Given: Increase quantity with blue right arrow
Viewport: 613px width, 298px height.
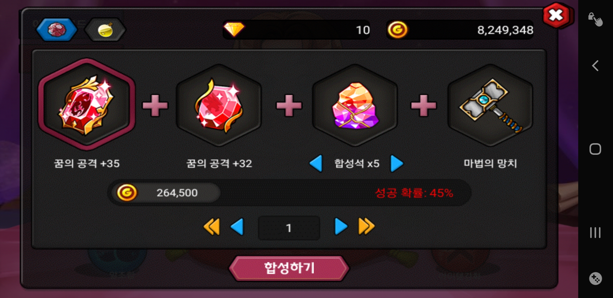Looking at the screenshot, I should (341, 227).
